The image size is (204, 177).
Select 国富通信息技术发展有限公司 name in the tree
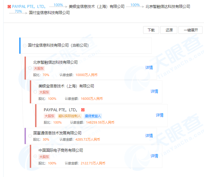point(57,133)
